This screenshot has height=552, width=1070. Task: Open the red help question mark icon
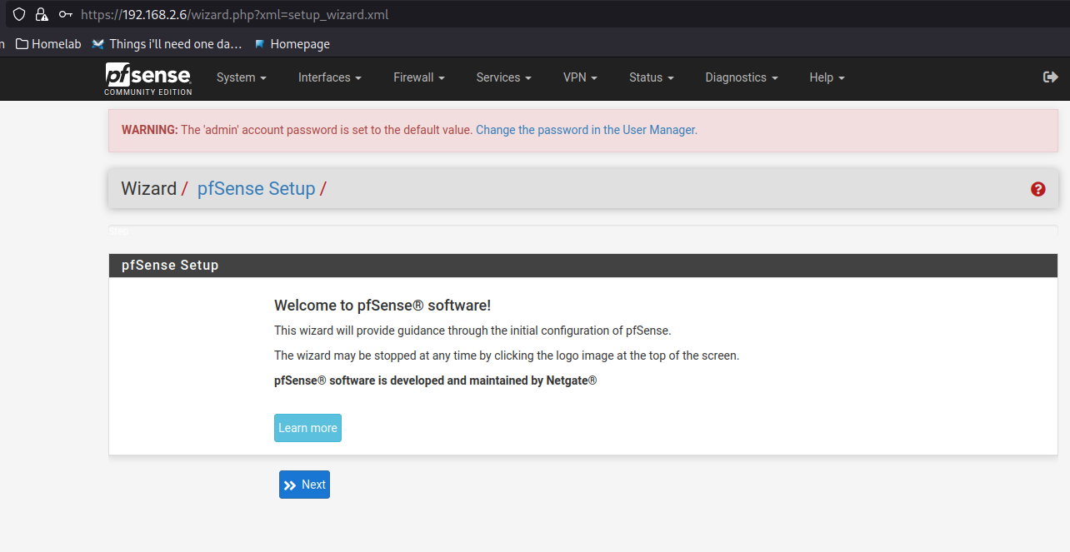click(x=1037, y=189)
